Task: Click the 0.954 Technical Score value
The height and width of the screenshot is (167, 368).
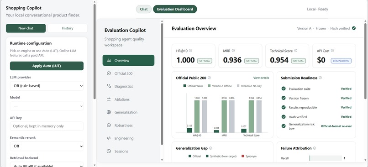Action: click(x=279, y=60)
